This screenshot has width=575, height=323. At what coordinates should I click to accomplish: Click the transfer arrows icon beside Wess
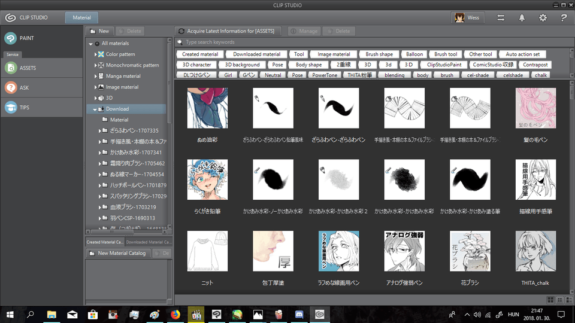(501, 18)
